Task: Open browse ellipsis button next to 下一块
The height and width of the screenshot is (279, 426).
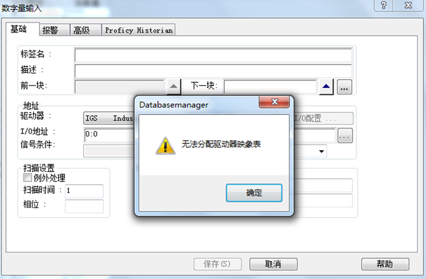Action: pos(344,87)
